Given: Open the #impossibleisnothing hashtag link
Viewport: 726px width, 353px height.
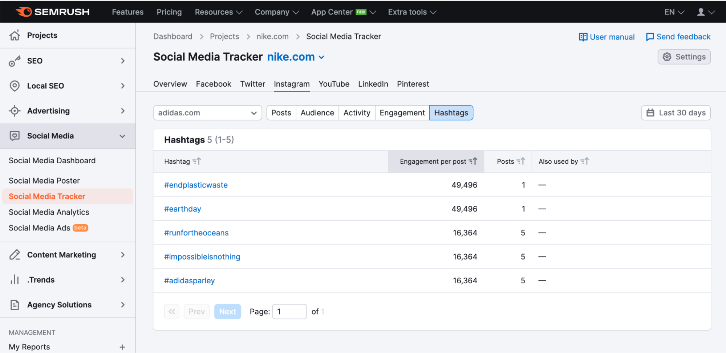Looking at the screenshot, I should (x=202, y=257).
